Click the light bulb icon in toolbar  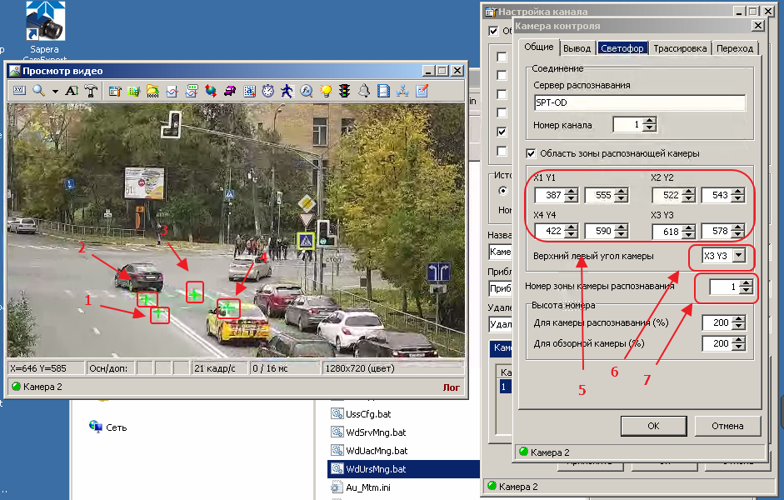326,91
